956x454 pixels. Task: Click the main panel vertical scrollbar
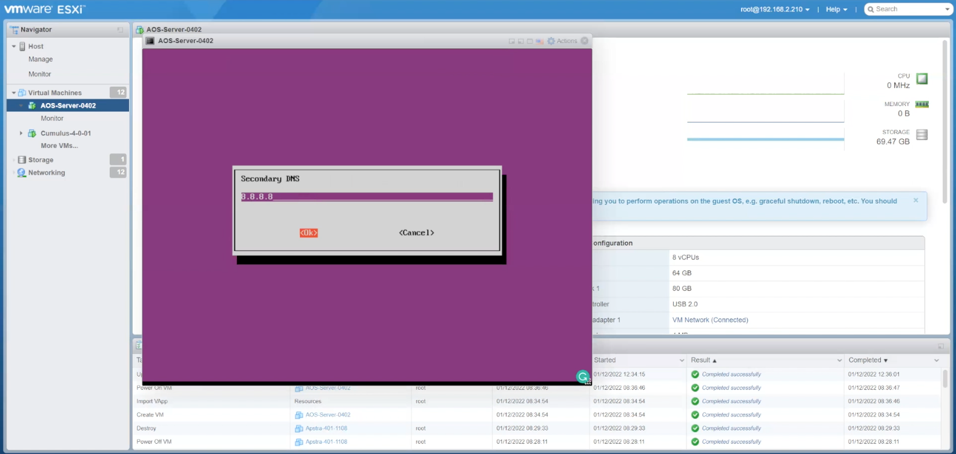945,122
